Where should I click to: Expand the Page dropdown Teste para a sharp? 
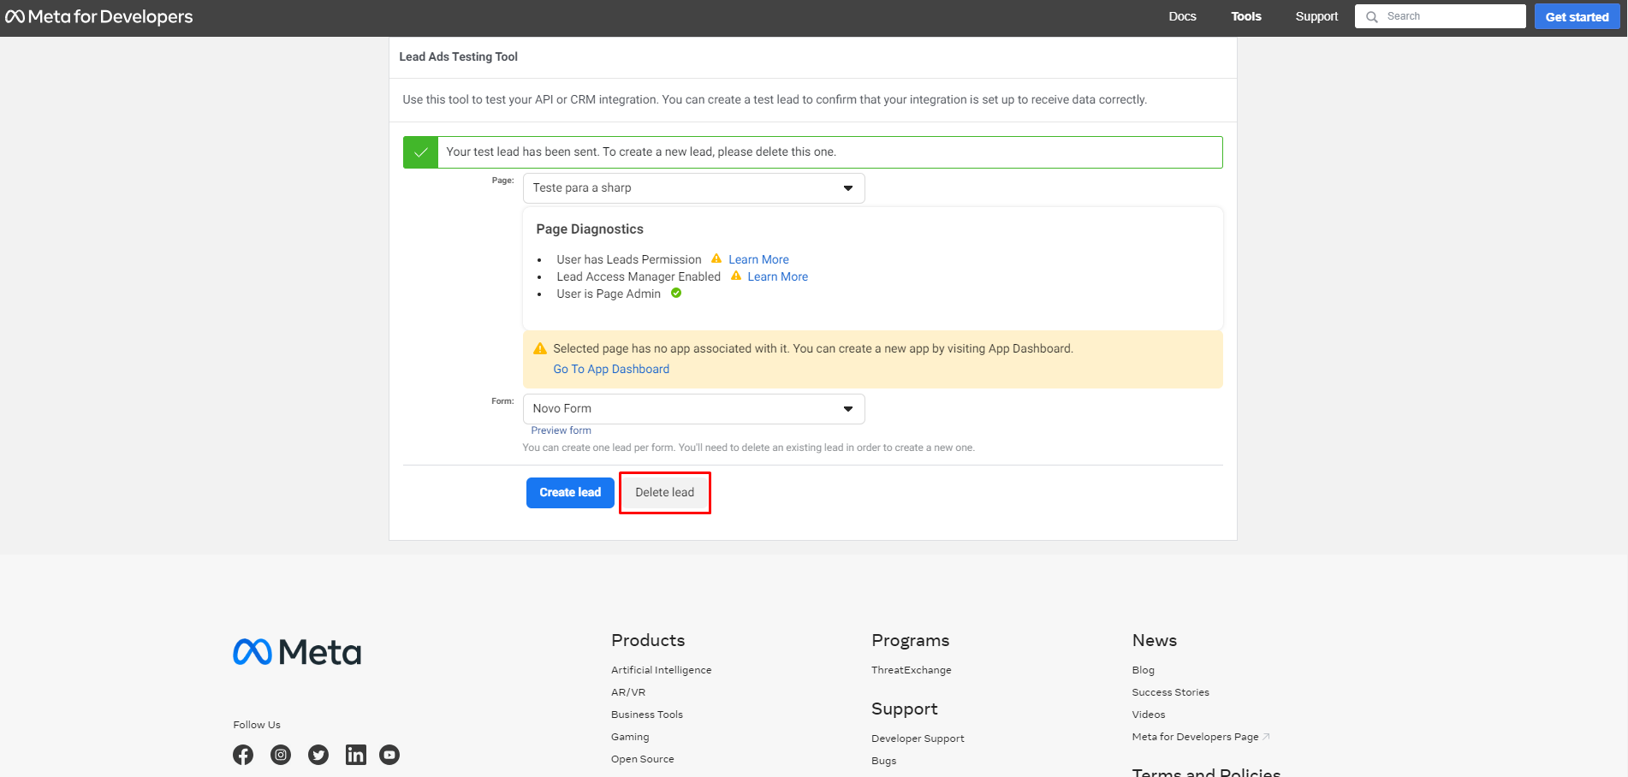pos(693,188)
